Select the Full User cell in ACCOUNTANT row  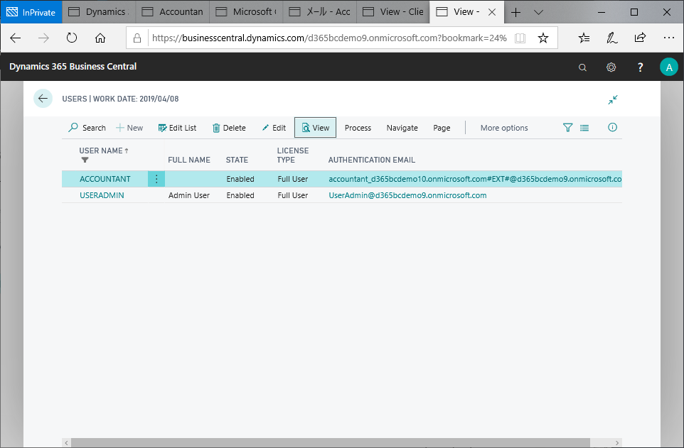tap(293, 179)
